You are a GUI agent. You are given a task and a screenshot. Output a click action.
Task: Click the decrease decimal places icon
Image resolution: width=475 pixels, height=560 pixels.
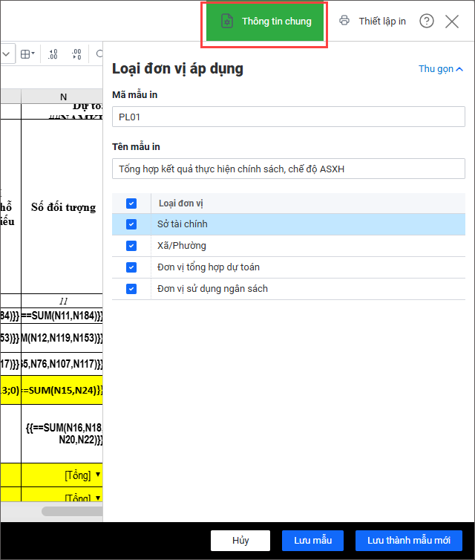pyautogui.click(x=76, y=53)
